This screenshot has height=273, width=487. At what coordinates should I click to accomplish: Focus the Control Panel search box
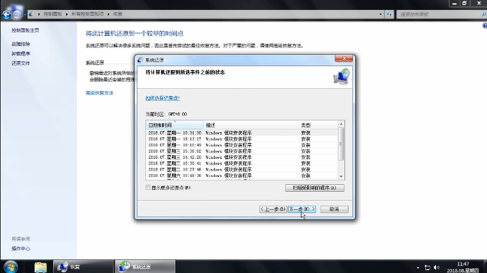pyautogui.click(x=438, y=14)
